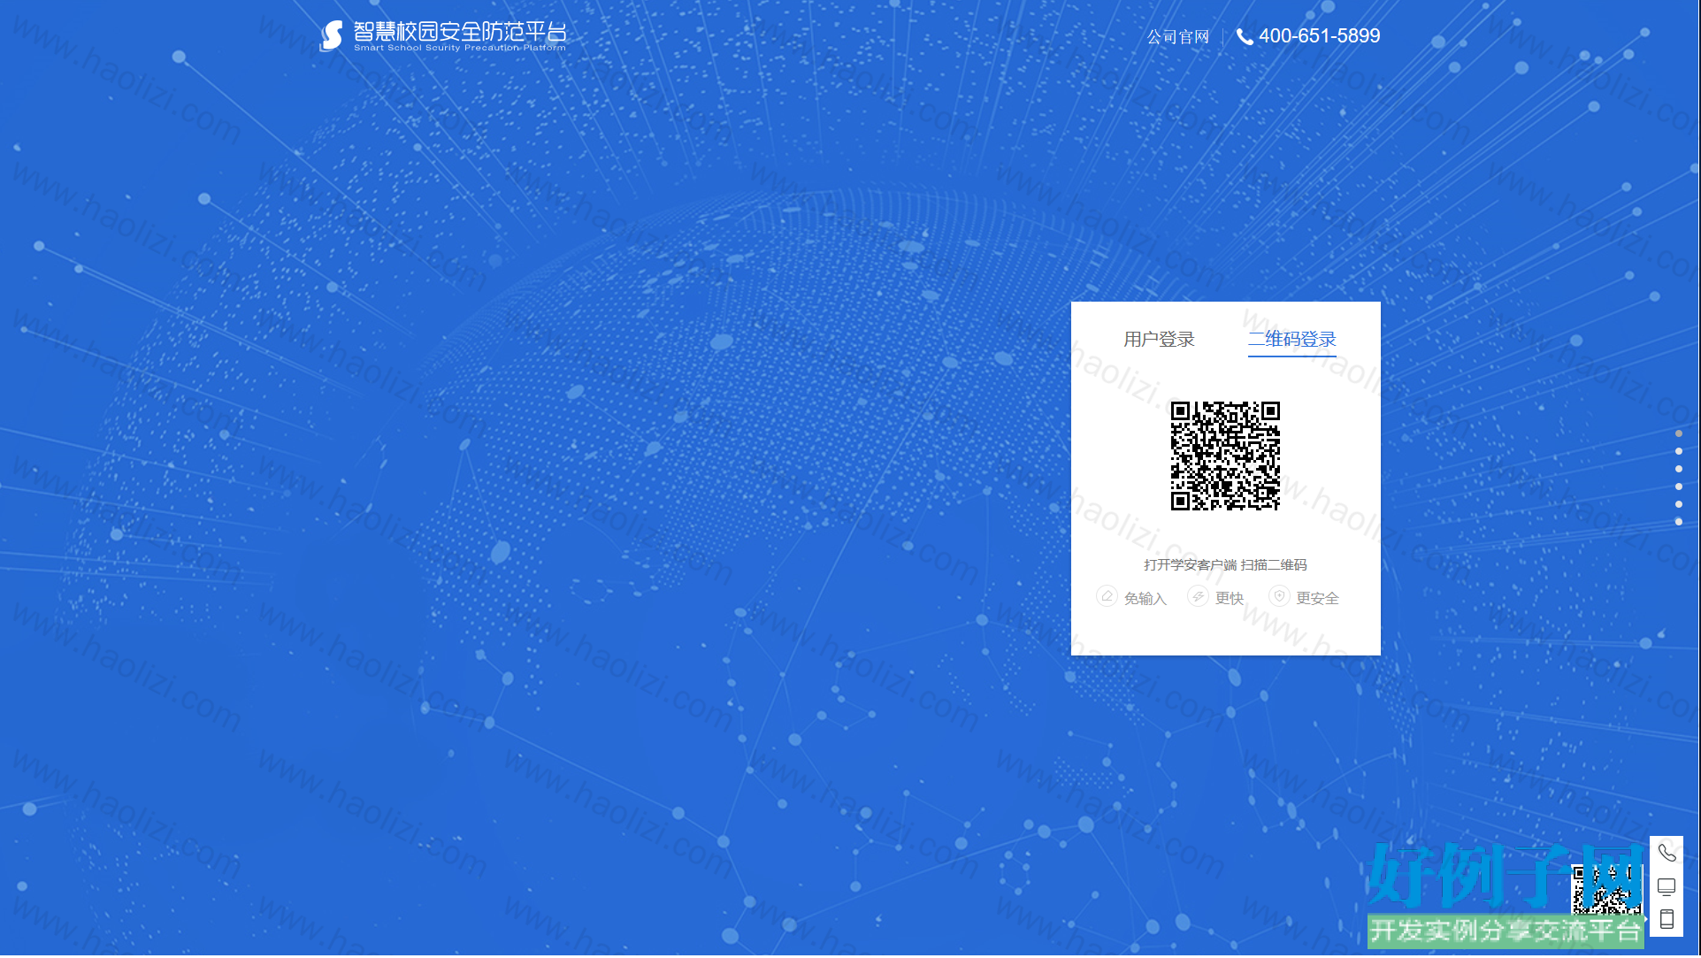Click the phone handset icon beside 400-651-5899

click(1245, 37)
